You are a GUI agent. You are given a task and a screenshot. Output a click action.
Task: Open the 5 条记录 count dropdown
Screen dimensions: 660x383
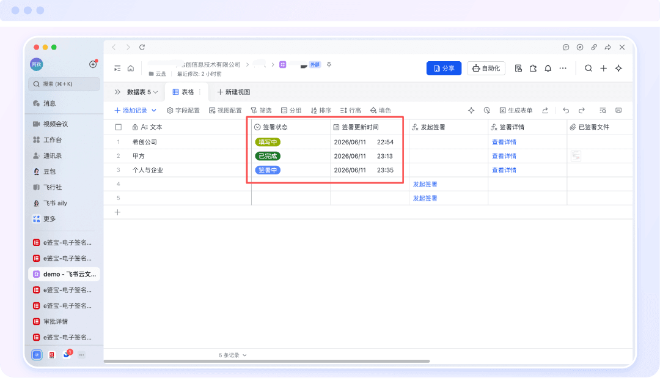232,355
